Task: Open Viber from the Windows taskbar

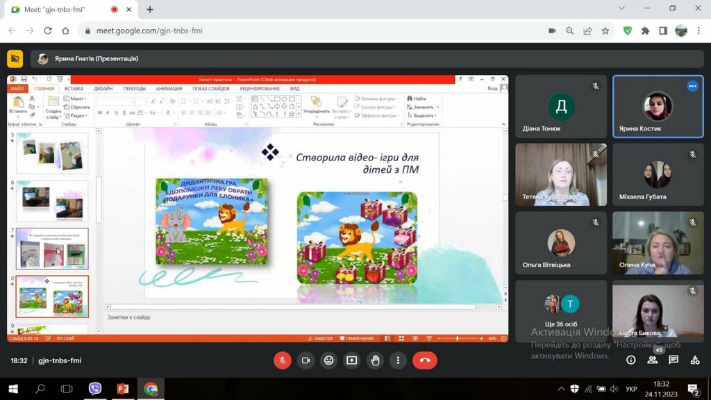Action: pyautogui.click(x=95, y=389)
